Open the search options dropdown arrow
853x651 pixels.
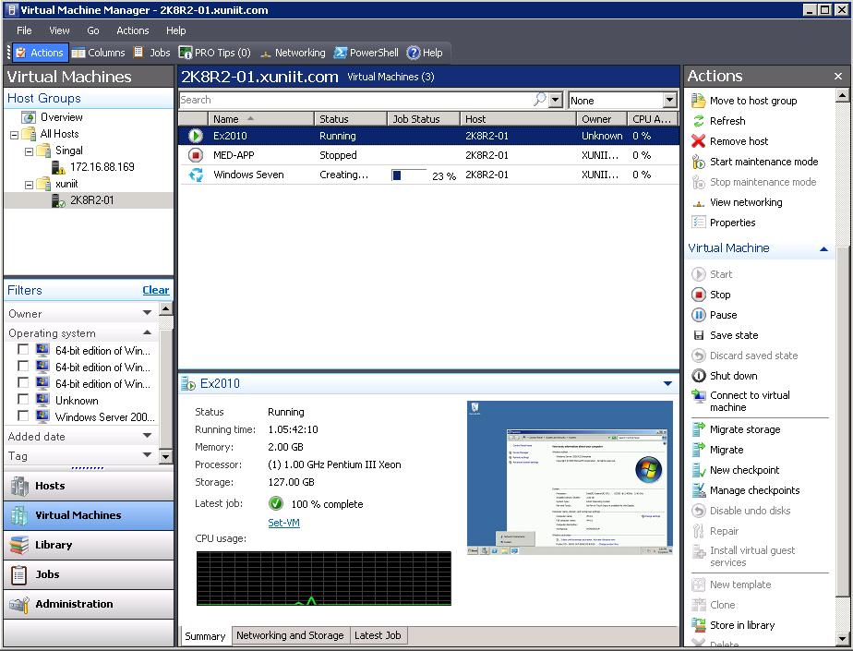point(555,100)
